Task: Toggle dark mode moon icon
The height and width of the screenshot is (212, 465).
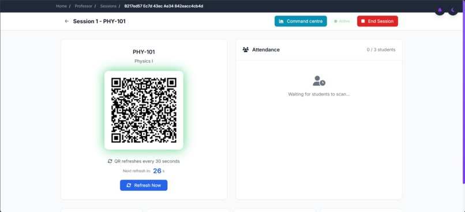Action: (x=453, y=10)
